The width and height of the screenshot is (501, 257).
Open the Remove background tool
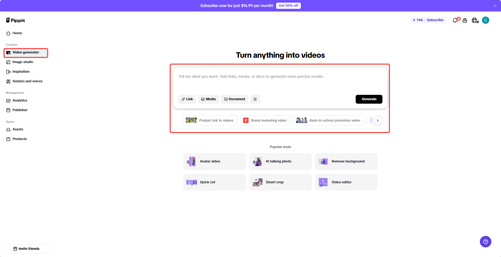[346, 161]
